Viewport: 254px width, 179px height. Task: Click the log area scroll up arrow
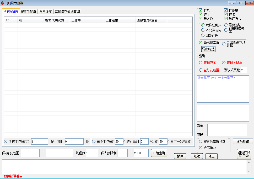pyautogui.click(x=249, y=162)
